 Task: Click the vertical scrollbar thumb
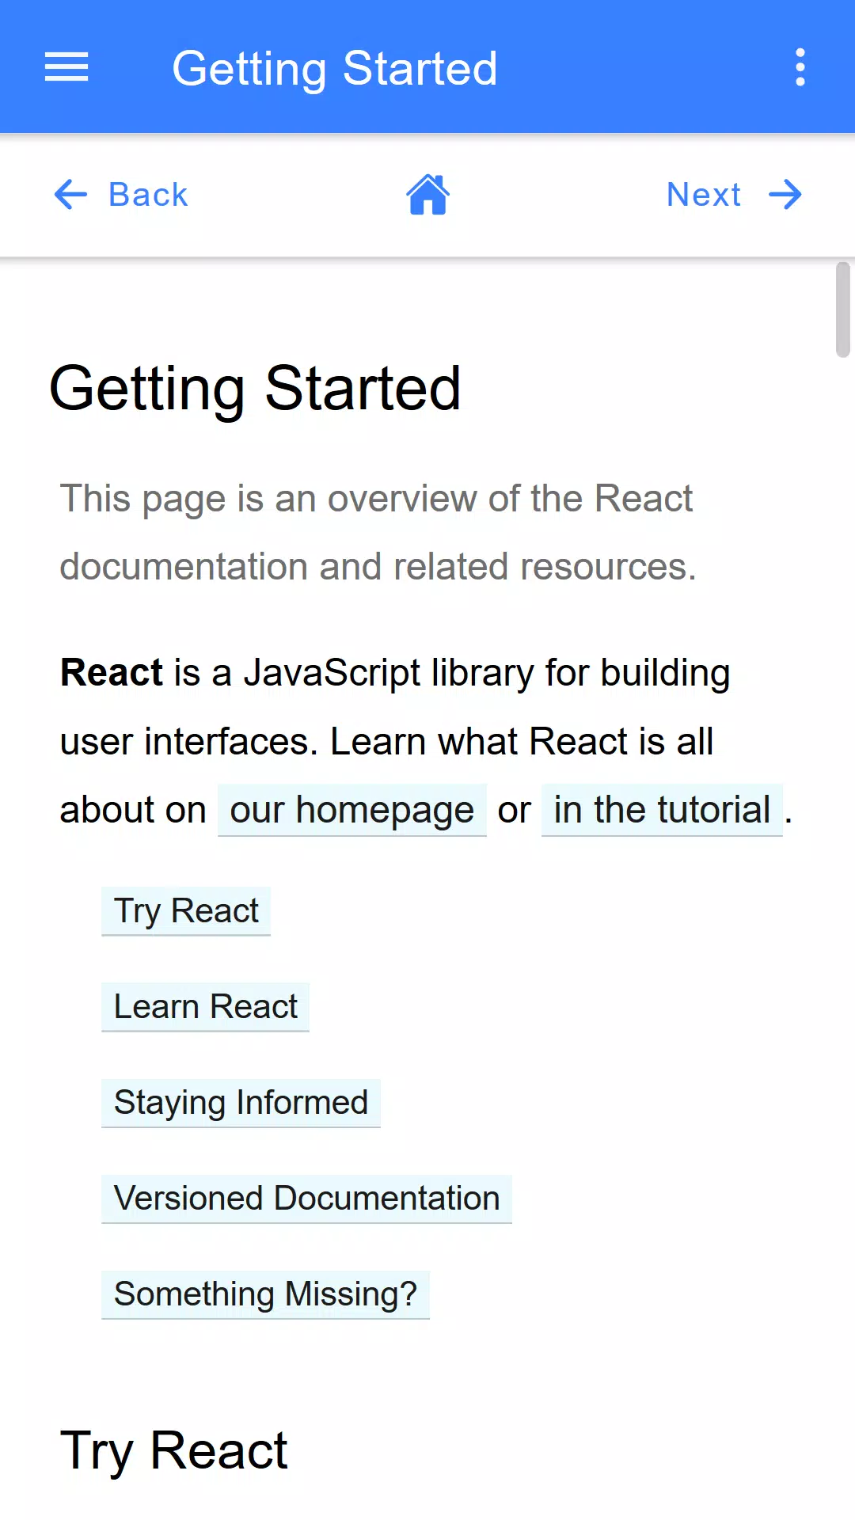pos(843,310)
